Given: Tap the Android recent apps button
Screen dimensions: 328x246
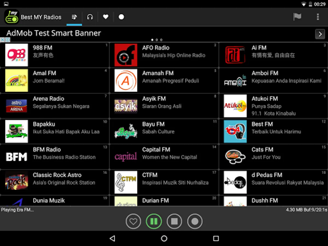Looking at the screenshot, I should pos(216,238).
